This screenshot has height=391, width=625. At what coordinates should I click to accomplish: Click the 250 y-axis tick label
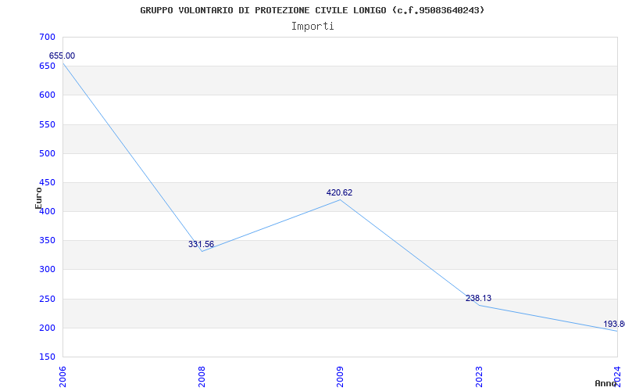(47, 300)
